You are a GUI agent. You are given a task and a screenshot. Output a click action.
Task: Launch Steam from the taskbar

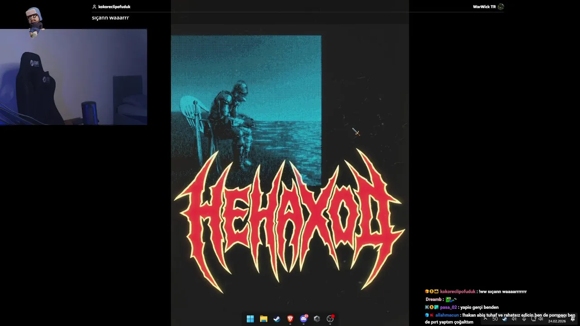[277, 319]
